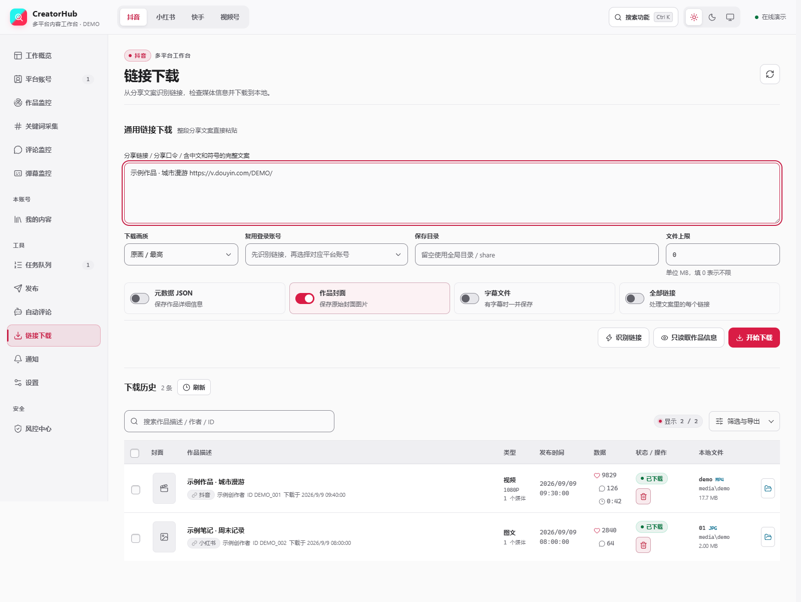This screenshot has width=801, height=602.
Task: Enable the 全部链接 toggle
Action: (x=635, y=298)
